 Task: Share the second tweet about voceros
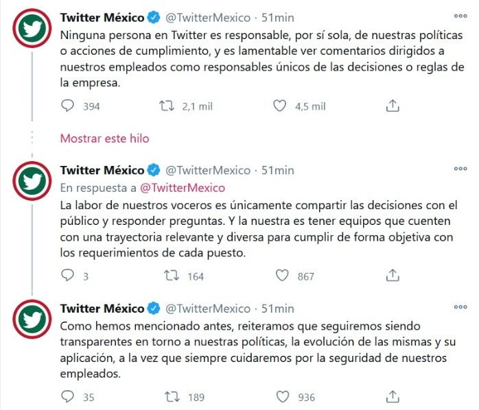click(x=393, y=276)
